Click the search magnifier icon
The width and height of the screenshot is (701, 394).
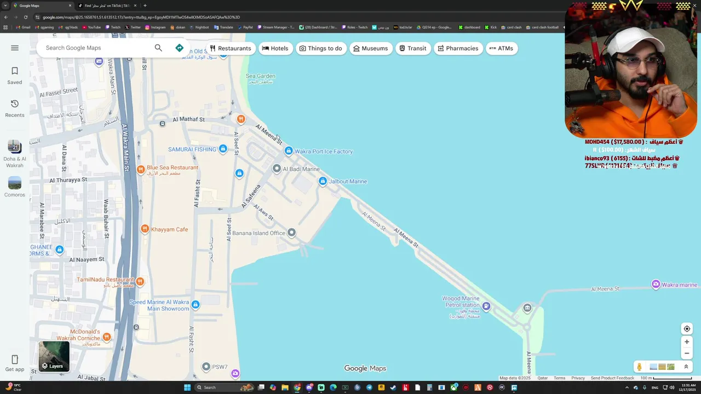pyautogui.click(x=158, y=48)
